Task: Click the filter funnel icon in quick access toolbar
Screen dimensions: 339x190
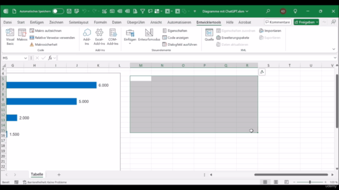Action: click(142, 11)
